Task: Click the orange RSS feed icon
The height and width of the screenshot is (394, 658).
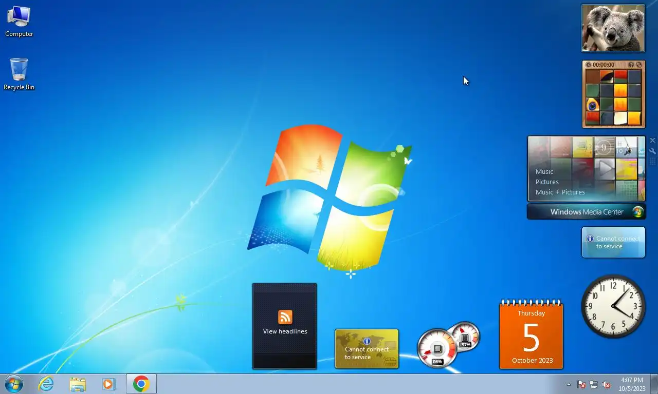Action: coord(285,317)
